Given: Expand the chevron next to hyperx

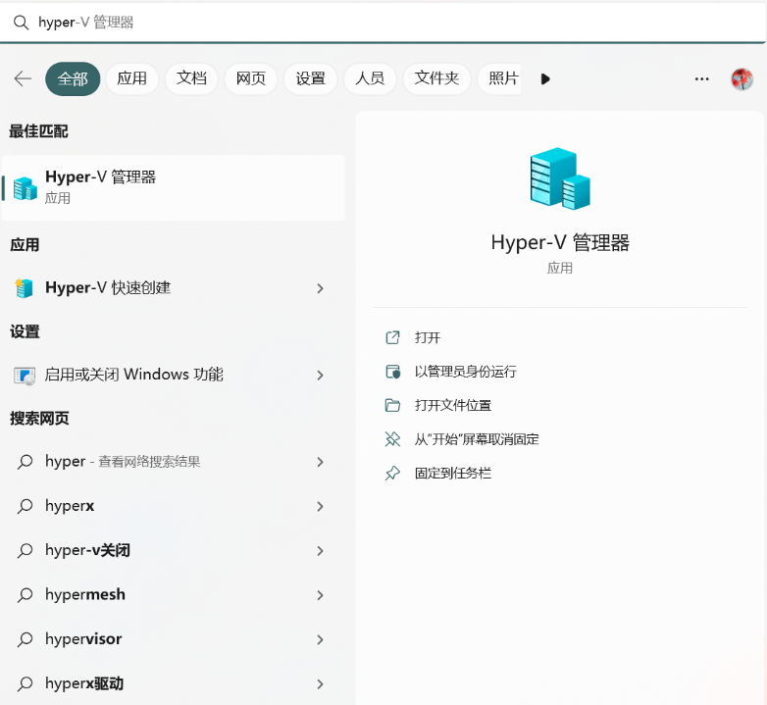Looking at the screenshot, I should click(320, 507).
